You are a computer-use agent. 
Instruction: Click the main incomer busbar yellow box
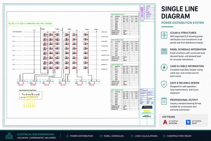point(31,95)
